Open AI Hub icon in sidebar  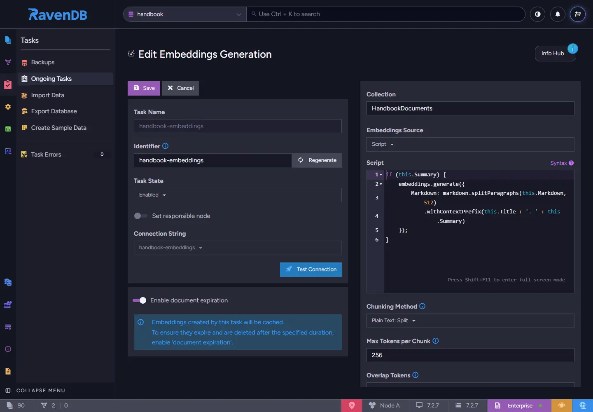click(x=8, y=151)
